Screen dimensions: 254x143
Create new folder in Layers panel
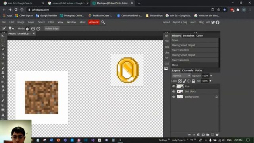[208, 135]
